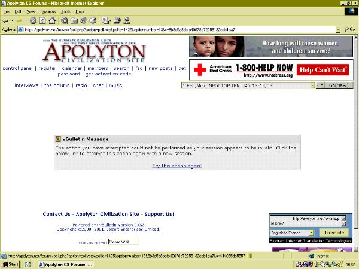
Task: Open the Windows Start button
Action: click(x=11, y=264)
